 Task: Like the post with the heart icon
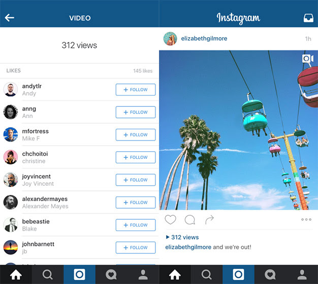click(x=170, y=219)
